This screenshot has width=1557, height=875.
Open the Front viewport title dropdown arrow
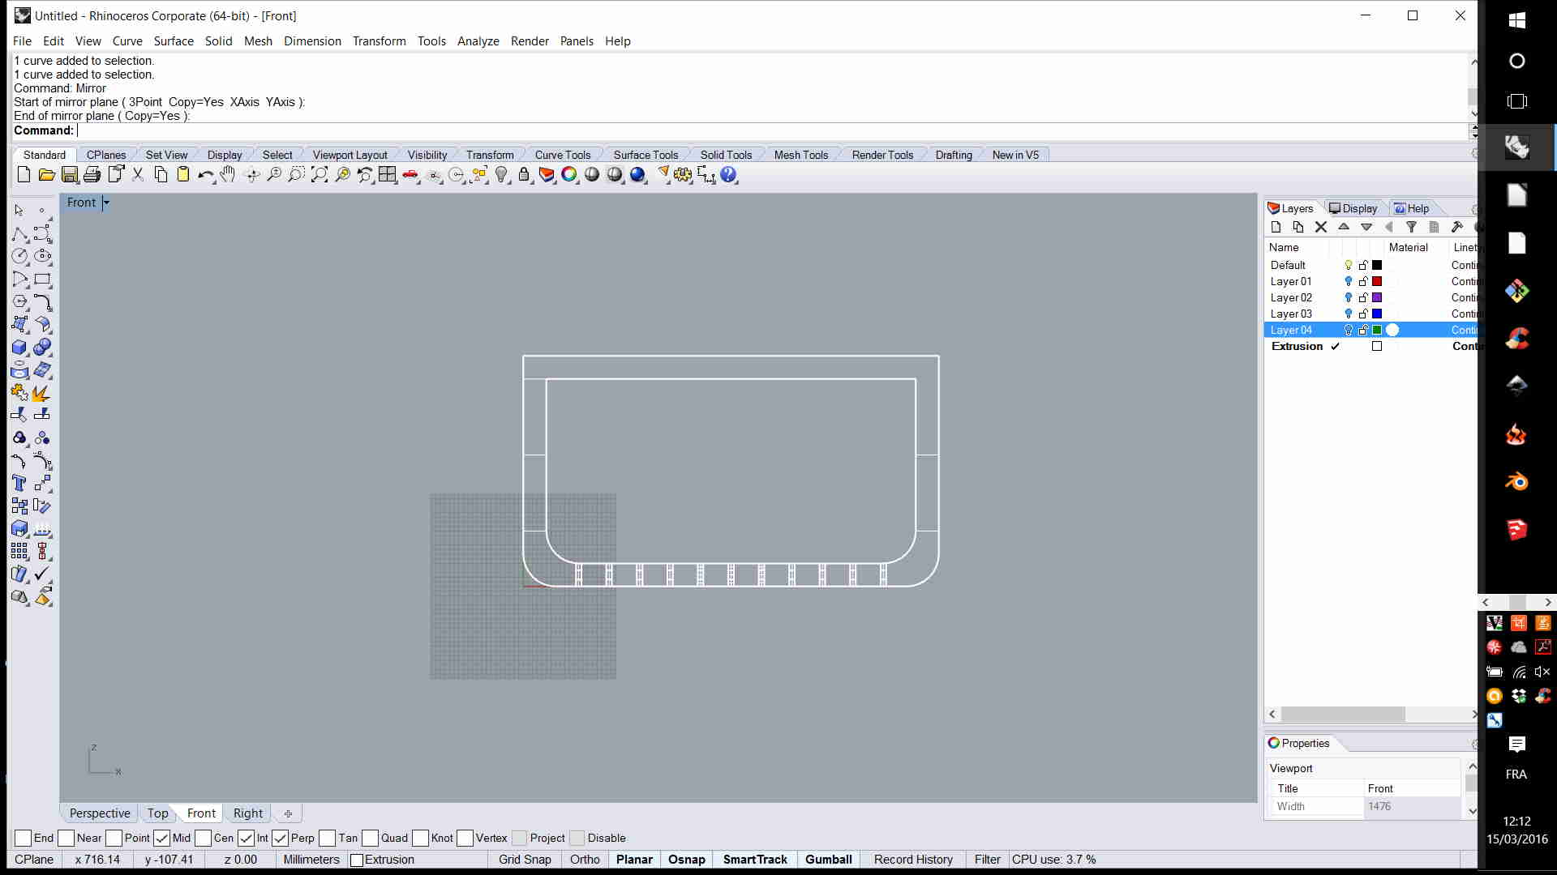tap(106, 203)
